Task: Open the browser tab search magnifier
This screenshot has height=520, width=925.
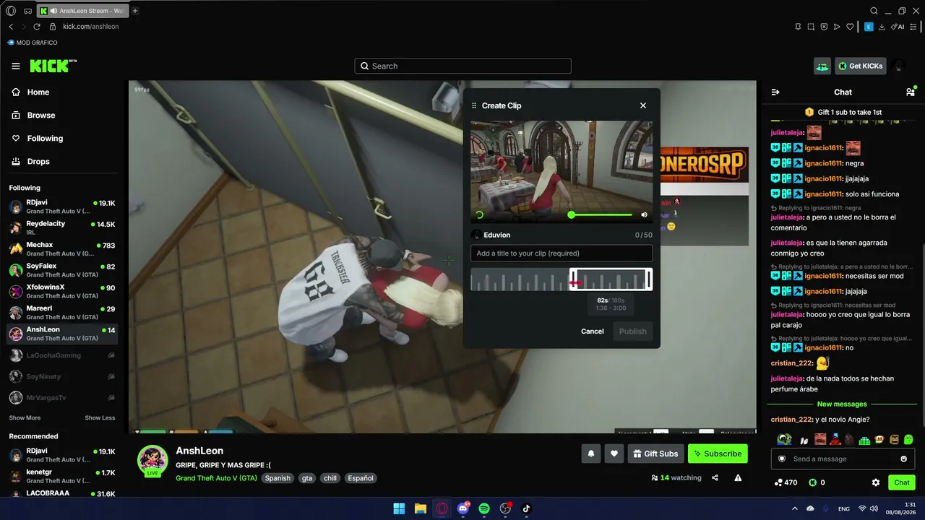Action: point(874,11)
